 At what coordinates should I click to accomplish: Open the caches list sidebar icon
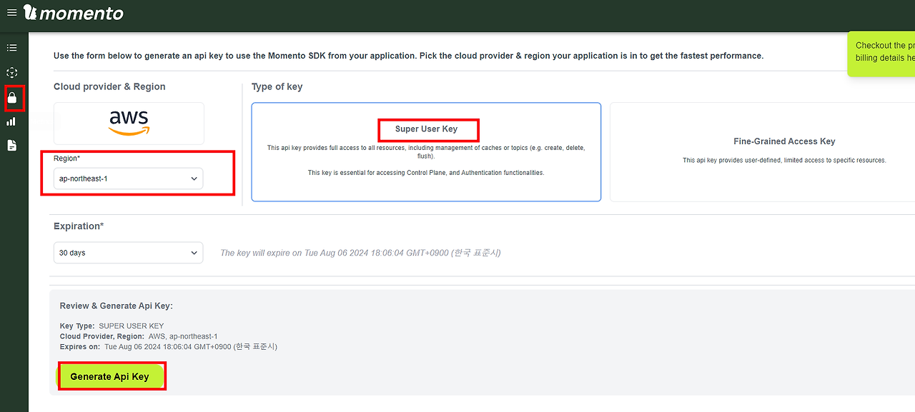click(x=11, y=48)
